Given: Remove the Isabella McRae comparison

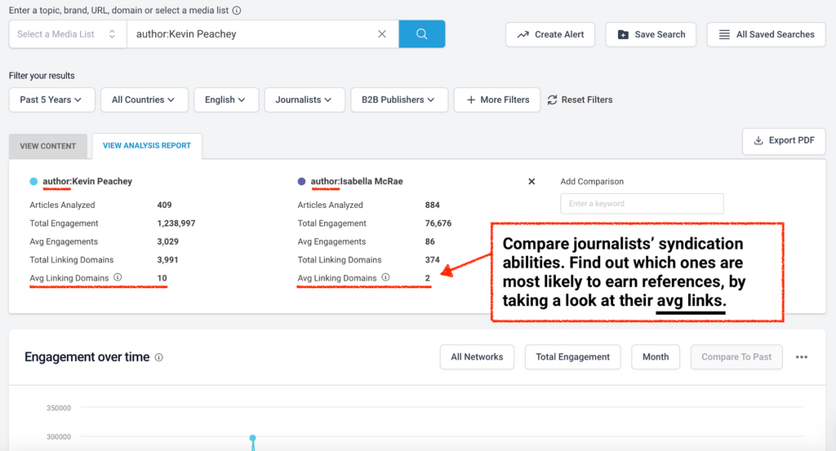Looking at the screenshot, I should 531,182.
